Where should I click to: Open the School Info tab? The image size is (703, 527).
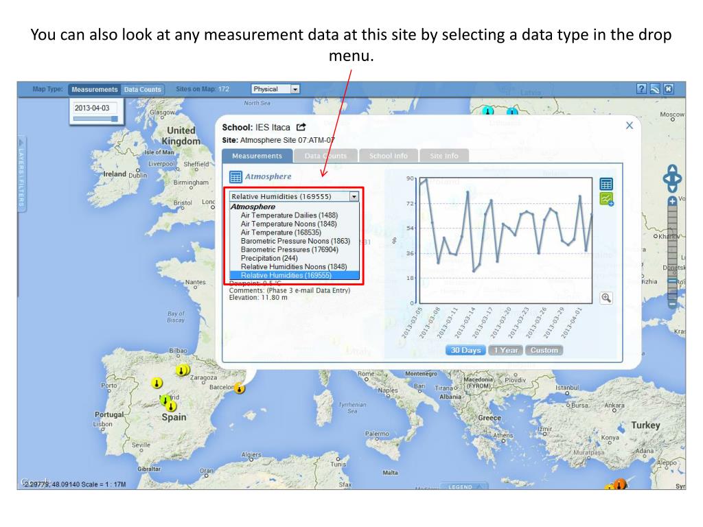[x=389, y=156]
